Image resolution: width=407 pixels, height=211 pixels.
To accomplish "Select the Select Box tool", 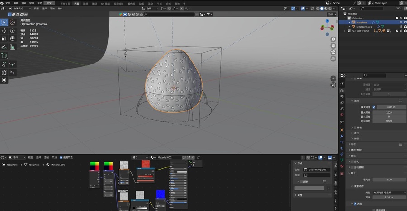I will (x=4, y=23).
